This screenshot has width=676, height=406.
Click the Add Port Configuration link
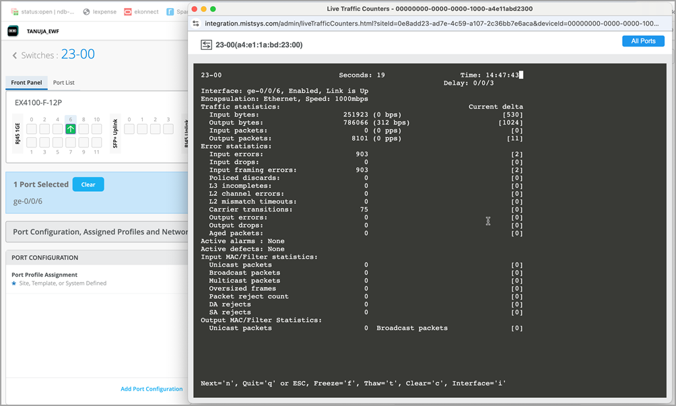tap(151, 389)
